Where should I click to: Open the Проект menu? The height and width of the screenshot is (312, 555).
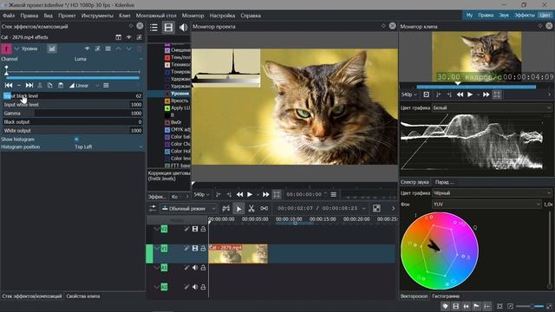point(67,16)
